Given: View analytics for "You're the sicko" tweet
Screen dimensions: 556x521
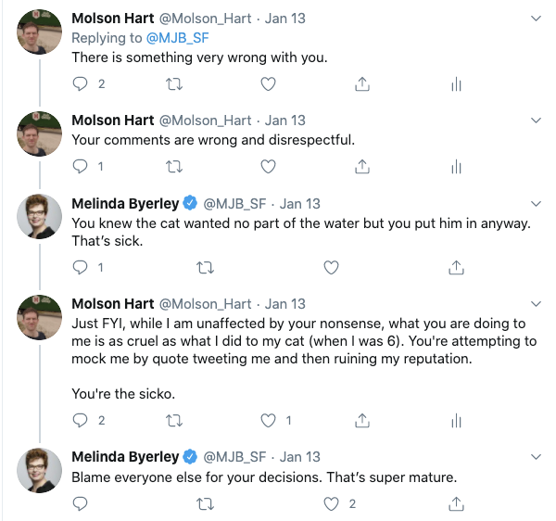Looking at the screenshot, I should 456,420.
